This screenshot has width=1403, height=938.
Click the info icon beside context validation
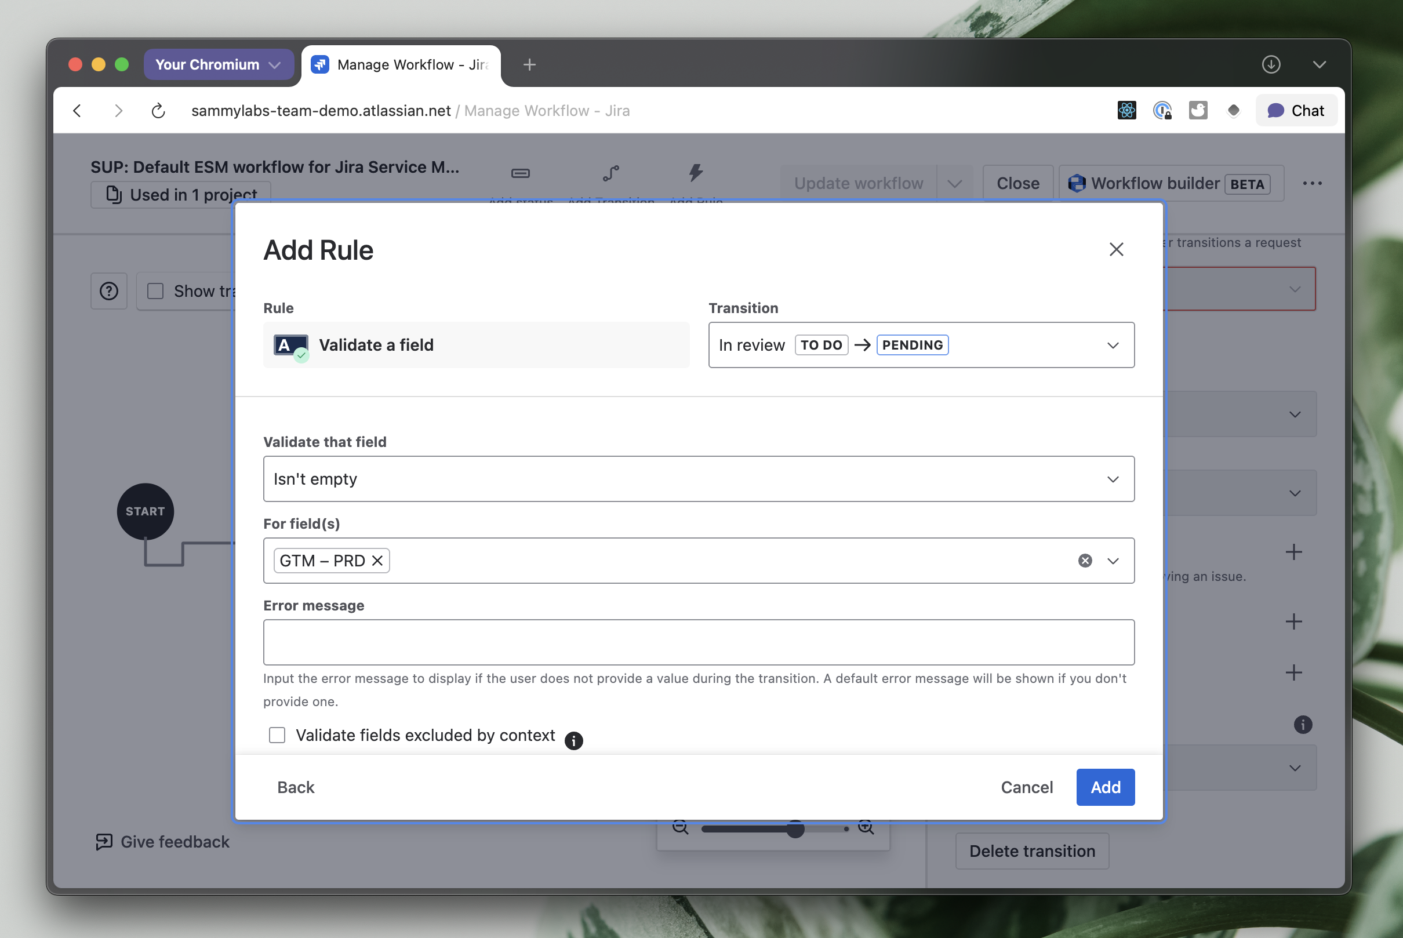coord(573,740)
